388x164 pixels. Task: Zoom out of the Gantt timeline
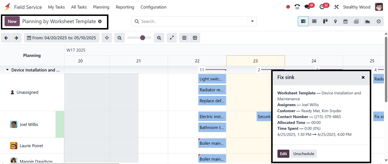pyautogui.click(x=119, y=38)
